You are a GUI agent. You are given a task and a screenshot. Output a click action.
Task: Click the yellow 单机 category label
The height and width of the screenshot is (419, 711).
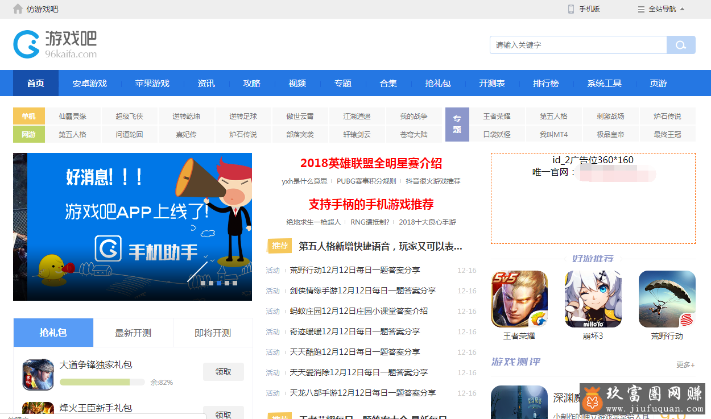[x=29, y=116]
